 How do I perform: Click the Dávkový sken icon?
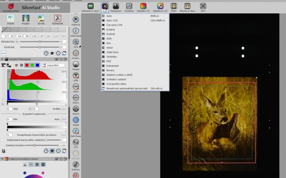click(187, 6)
